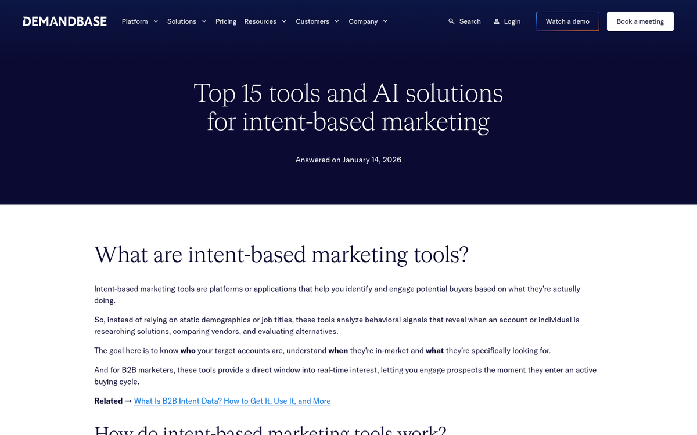Select the Search label text
Viewport: 697px width, 435px height.
click(x=470, y=21)
